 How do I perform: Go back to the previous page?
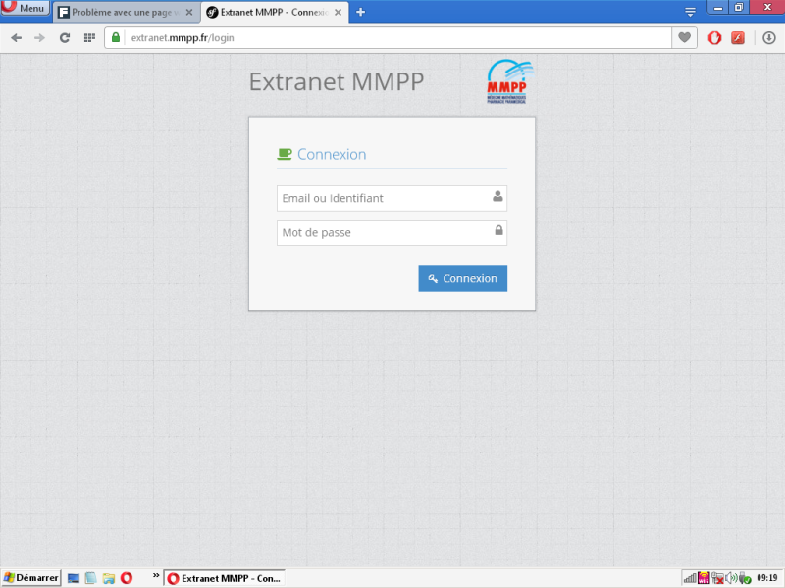point(16,38)
